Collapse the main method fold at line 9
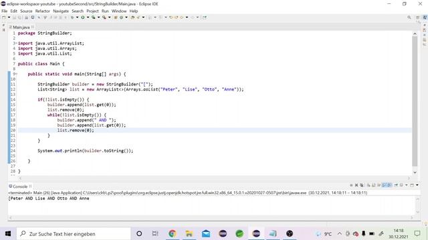The image size is (428, 240). click(x=16, y=74)
